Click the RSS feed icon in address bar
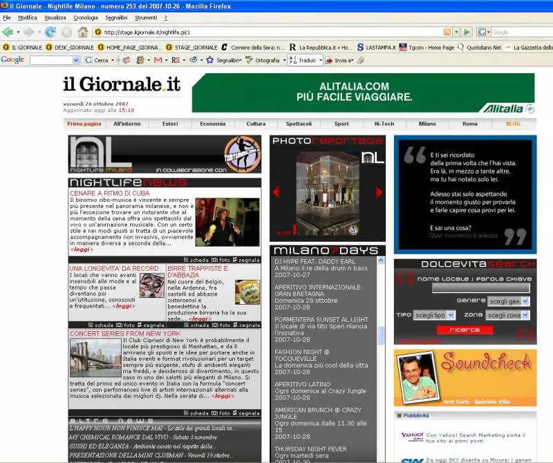This screenshot has height=463, width=553. pos(447,32)
